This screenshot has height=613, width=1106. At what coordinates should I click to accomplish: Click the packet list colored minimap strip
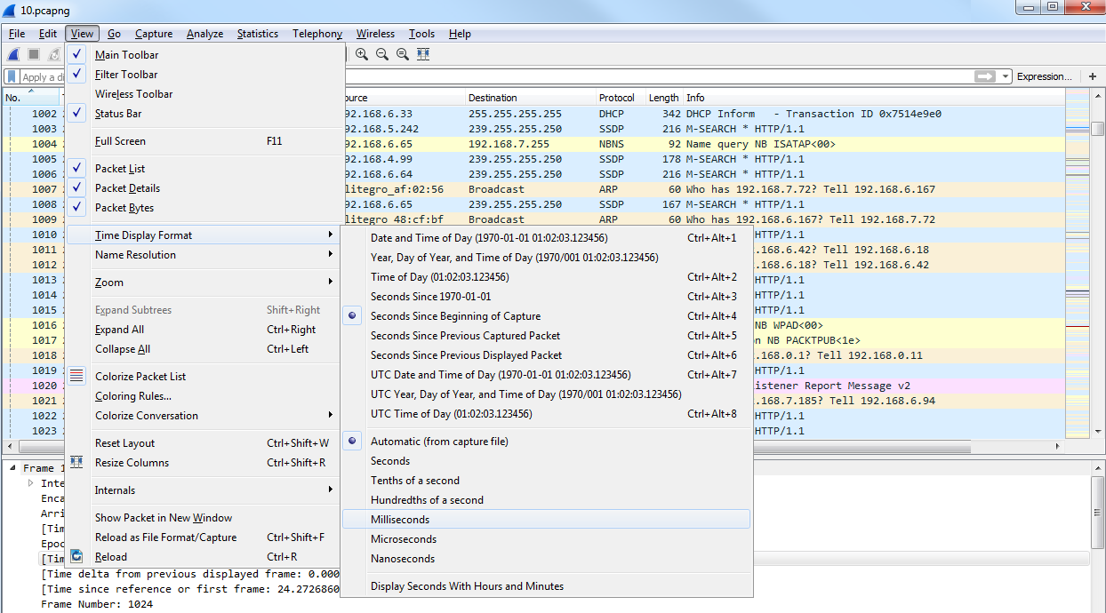click(1076, 267)
